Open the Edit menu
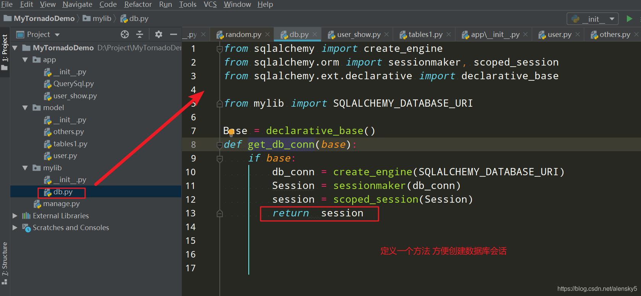The width and height of the screenshot is (641, 296). (x=26, y=4)
